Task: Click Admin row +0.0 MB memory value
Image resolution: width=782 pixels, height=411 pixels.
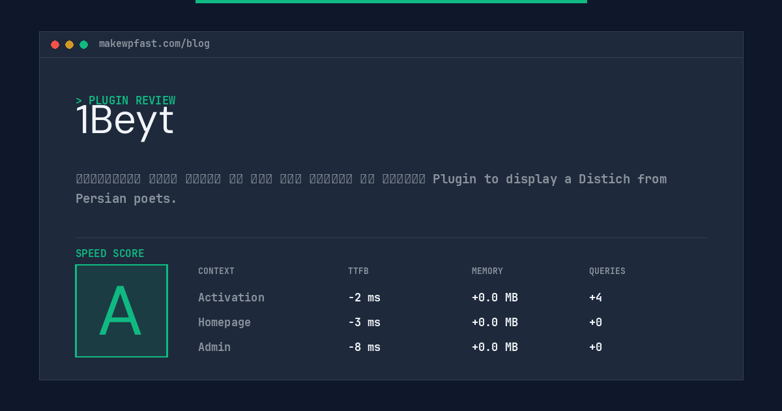Action: [495, 347]
